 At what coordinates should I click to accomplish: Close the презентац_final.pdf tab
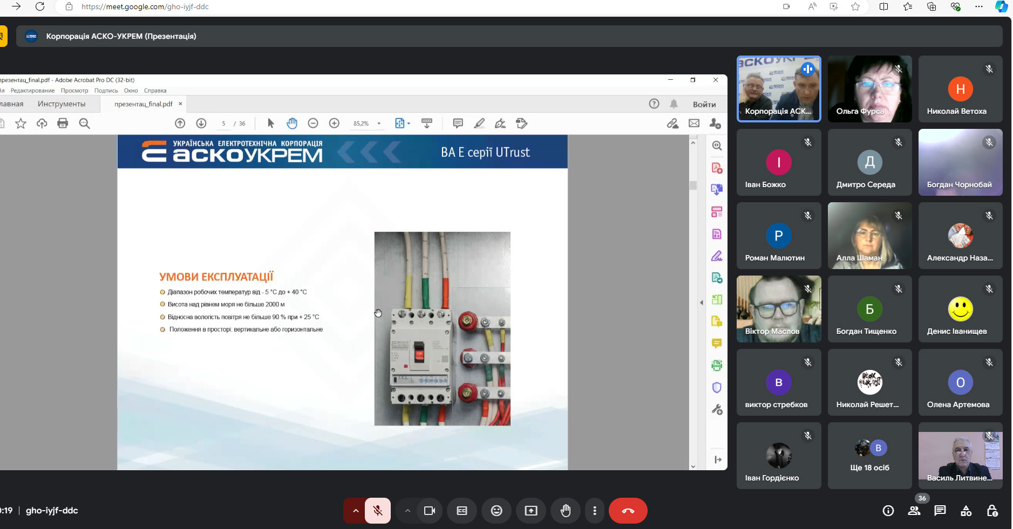(x=180, y=104)
